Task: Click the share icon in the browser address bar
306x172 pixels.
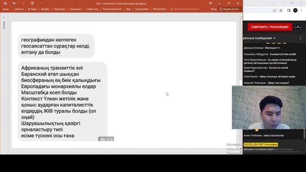Action: click(x=274, y=11)
